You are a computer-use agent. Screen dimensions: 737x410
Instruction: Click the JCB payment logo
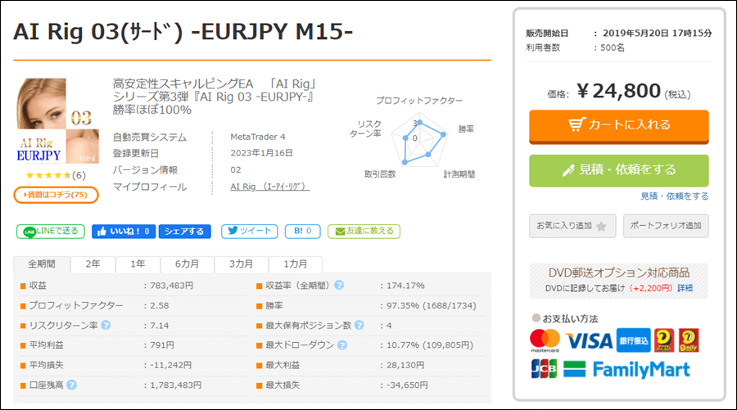(x=545, y=368)
